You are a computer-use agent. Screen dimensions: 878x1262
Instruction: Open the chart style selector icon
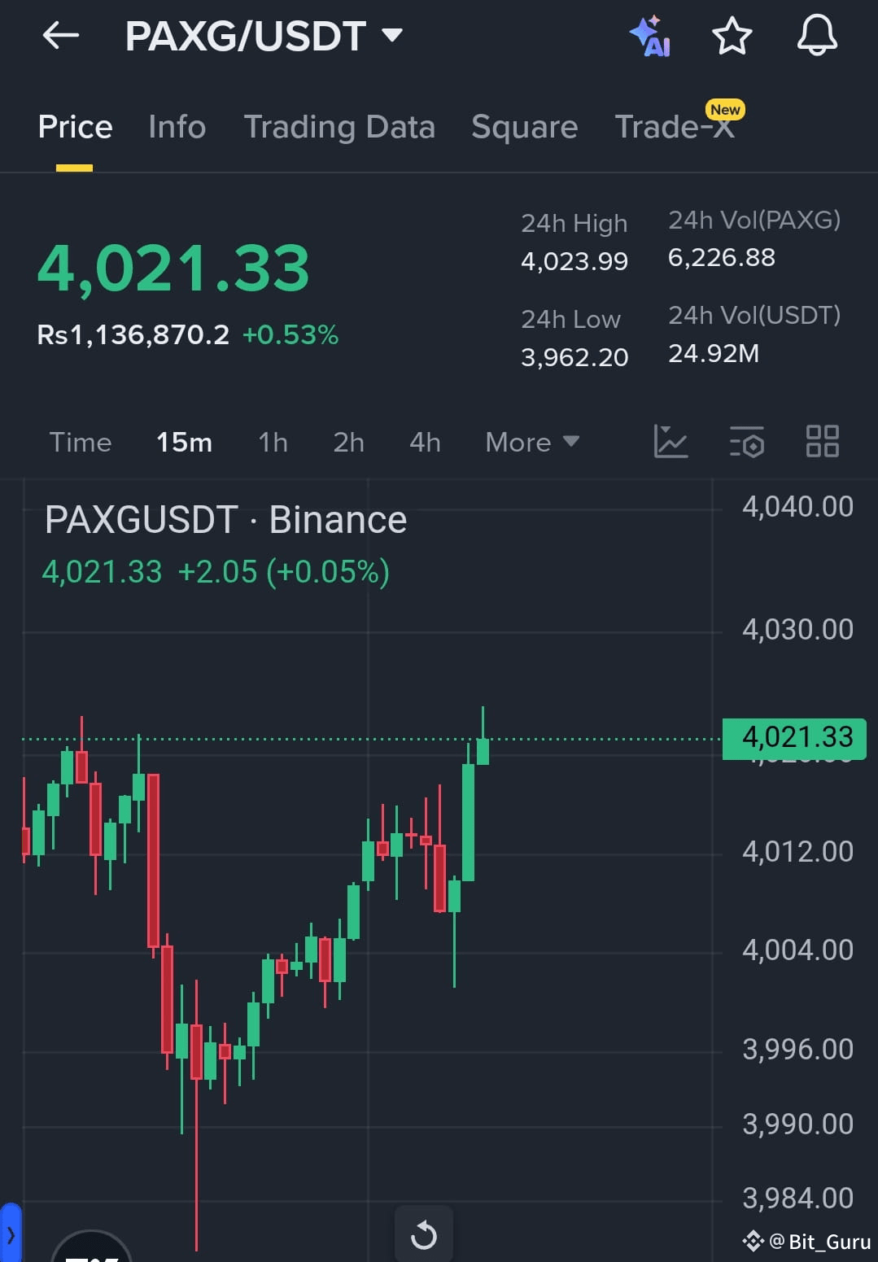[671, 442]
